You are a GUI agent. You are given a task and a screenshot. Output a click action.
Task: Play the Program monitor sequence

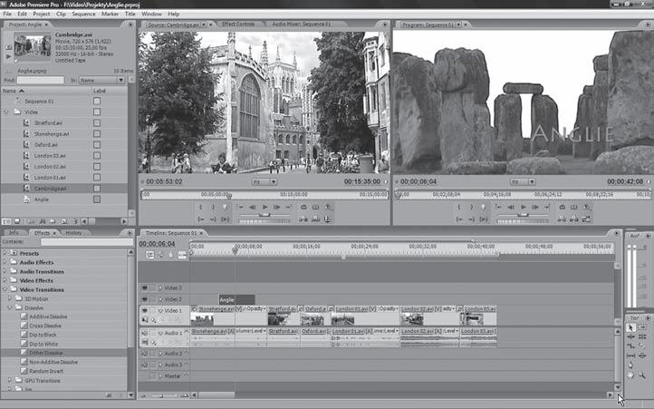click(x=523, y=207)
